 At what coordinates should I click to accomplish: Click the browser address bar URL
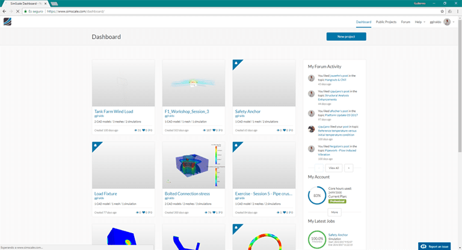pyautogui.click(x=75, y=11)
